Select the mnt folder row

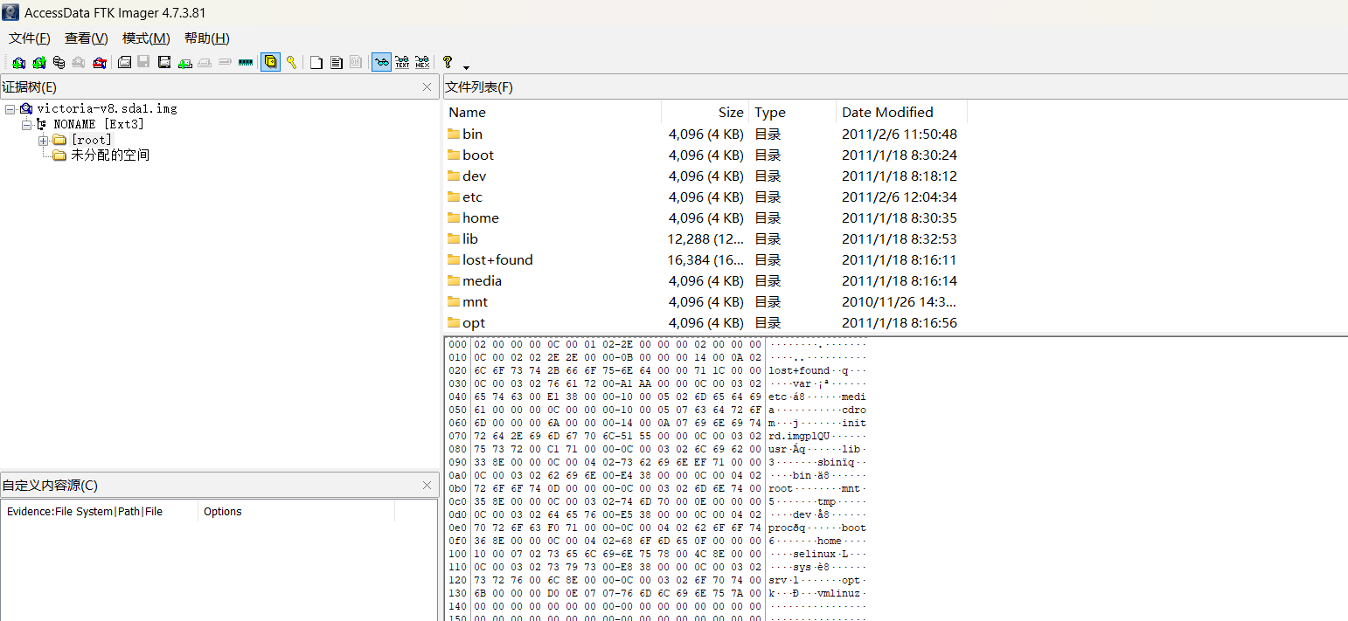[705, 302]
